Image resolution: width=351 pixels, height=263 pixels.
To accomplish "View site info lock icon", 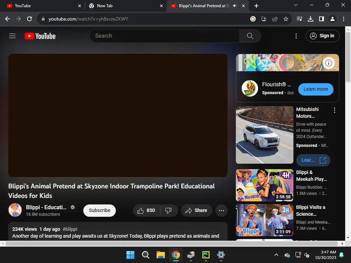I will (43, 19).
